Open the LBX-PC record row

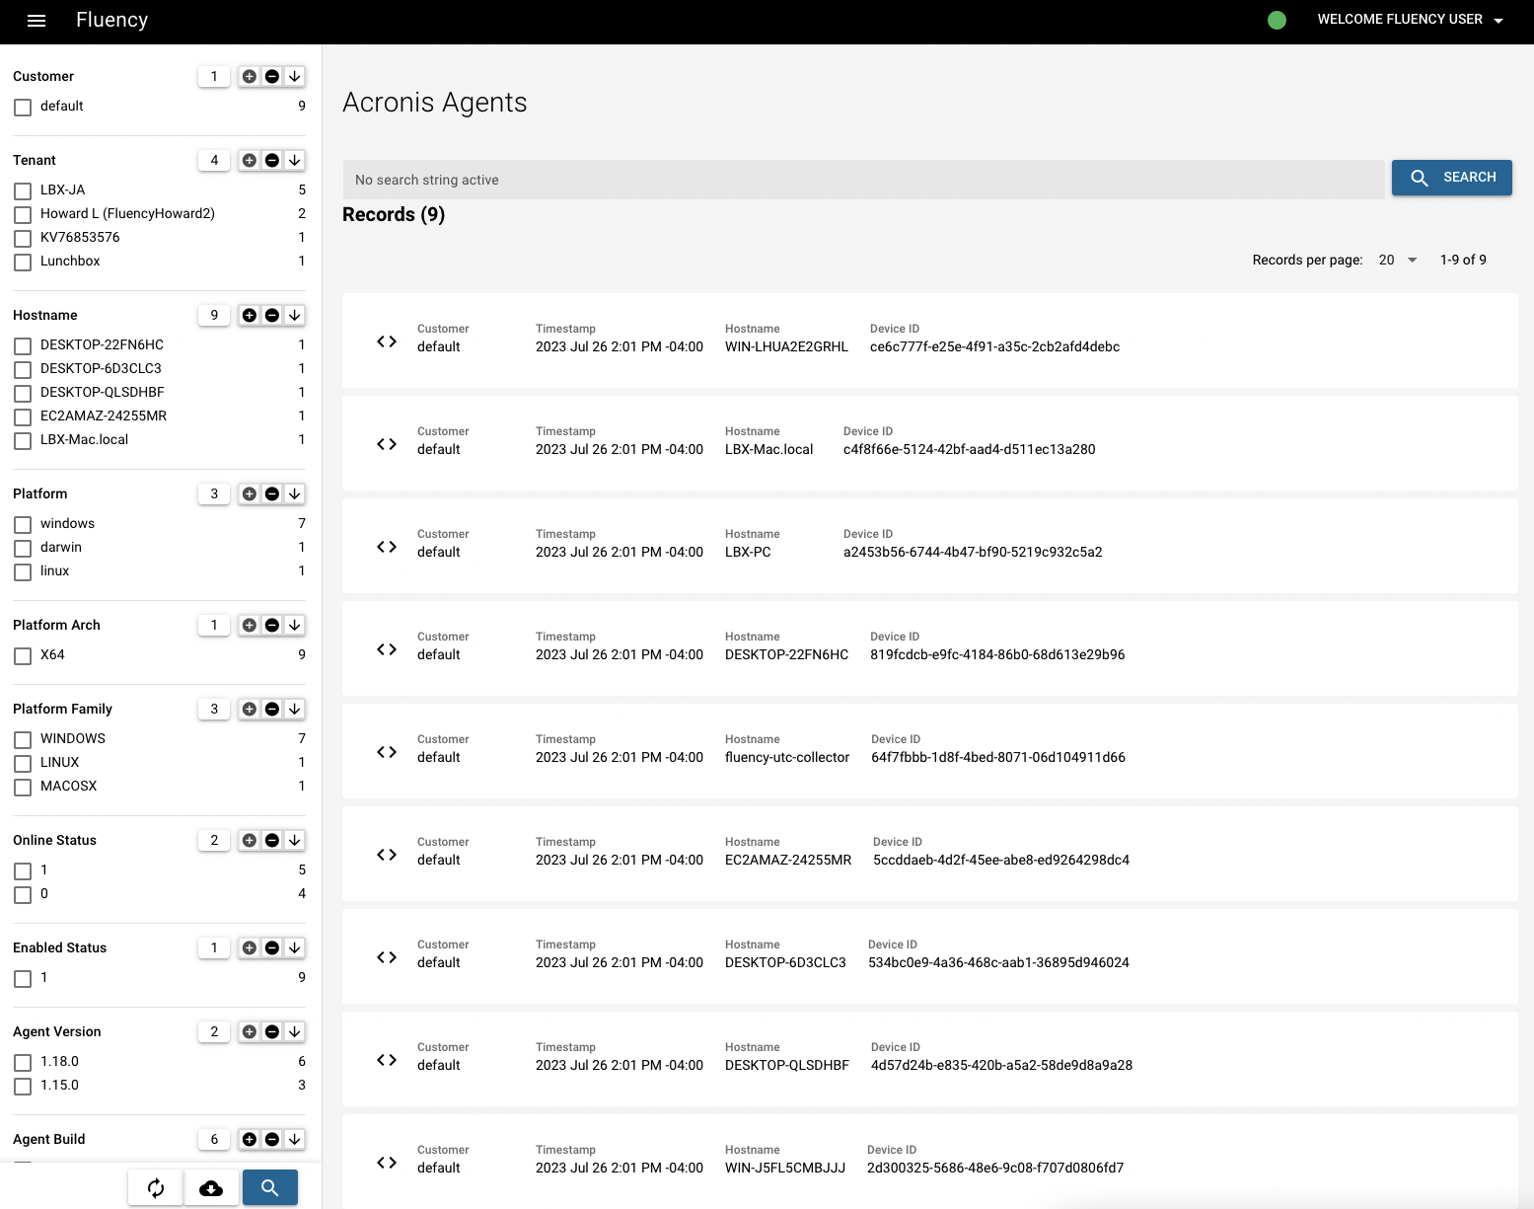[x=929, y=546]
